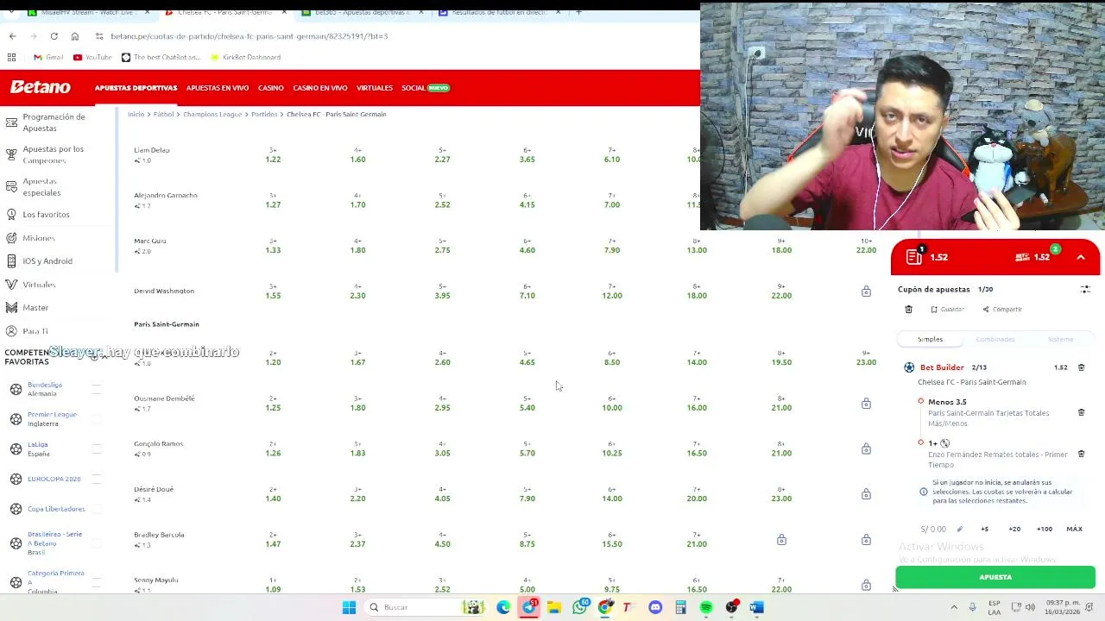1105x621 pixels.
Task: Open Apuestas especiales sidebar item
Action: 41,187
